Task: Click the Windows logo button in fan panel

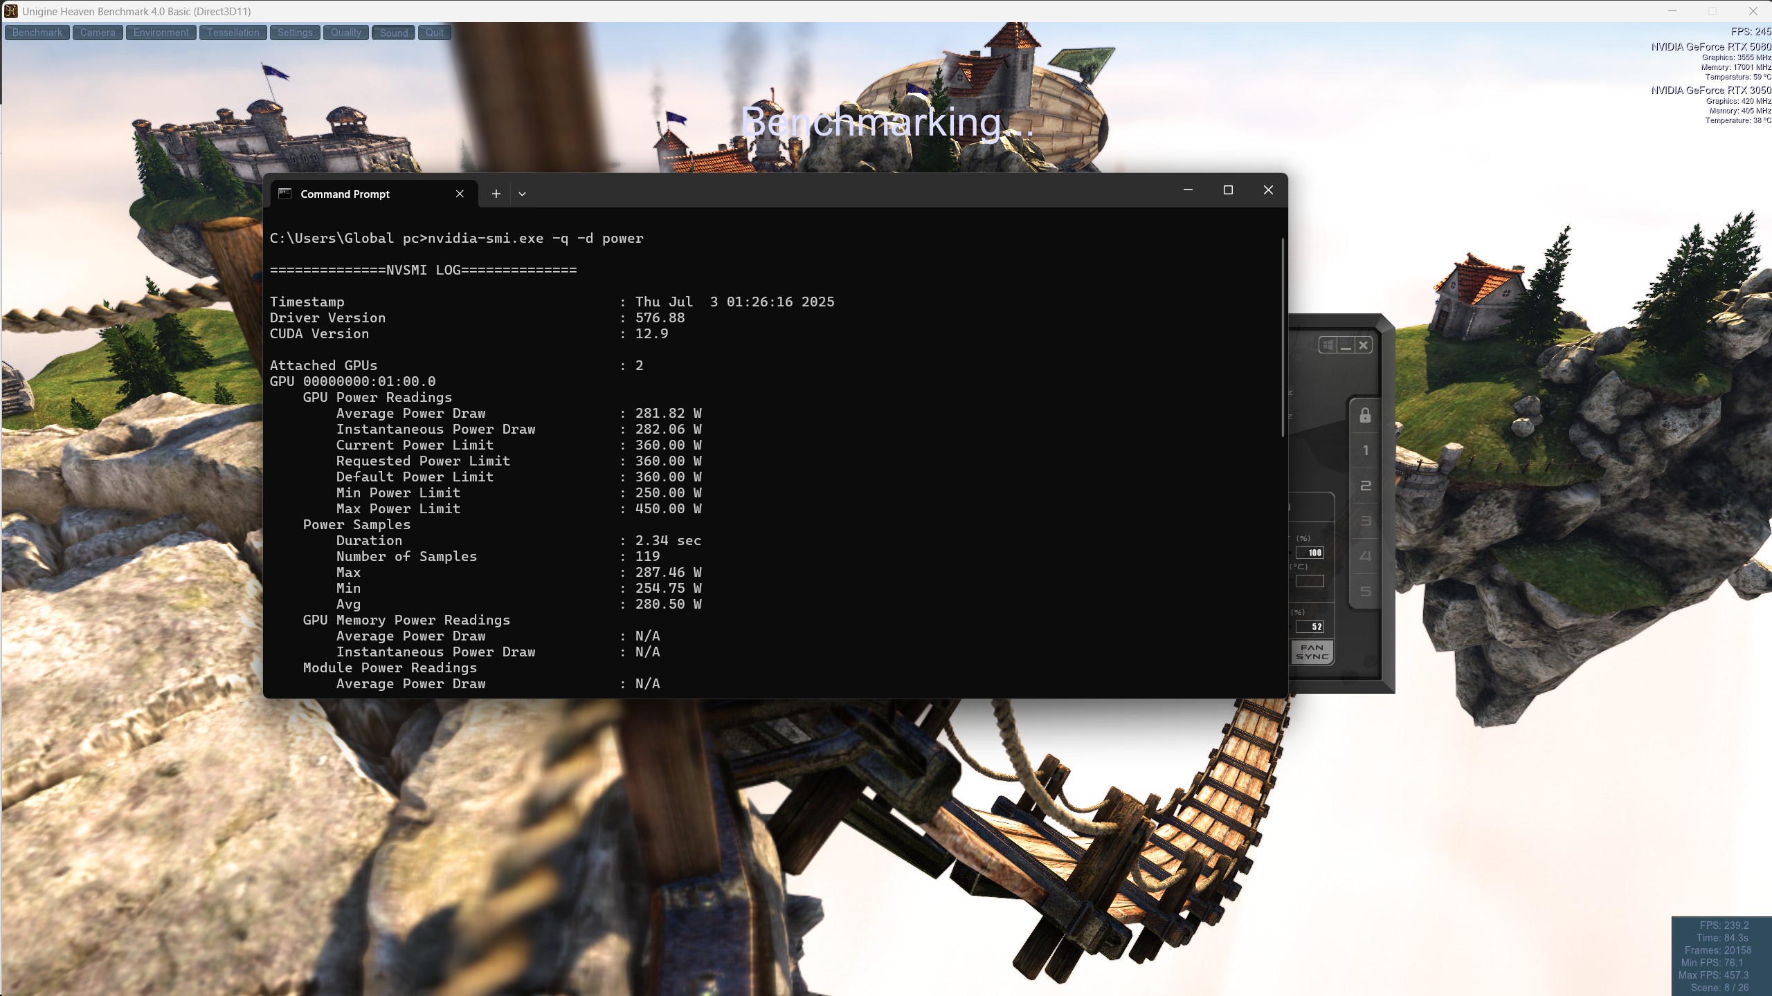Action: (x=1328, y=345)
